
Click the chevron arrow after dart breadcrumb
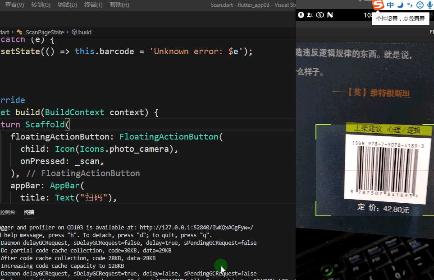(x=13, y=33)
